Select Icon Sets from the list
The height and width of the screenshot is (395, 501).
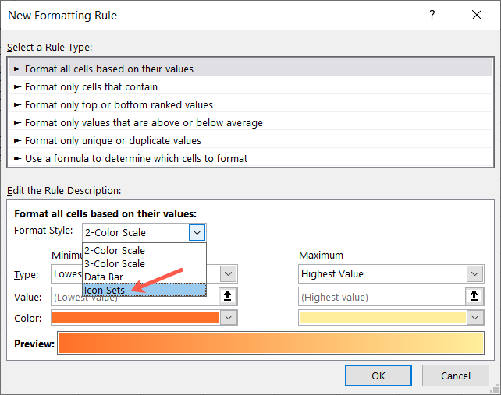pos(105,290)
